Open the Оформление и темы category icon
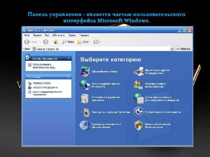Screen dimensions: 210x157 coord(85,72)
